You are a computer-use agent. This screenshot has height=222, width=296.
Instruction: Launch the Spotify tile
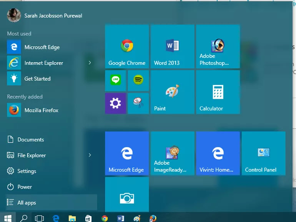point(138,81)
